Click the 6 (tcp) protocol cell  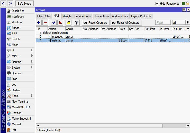pos(123,40)
